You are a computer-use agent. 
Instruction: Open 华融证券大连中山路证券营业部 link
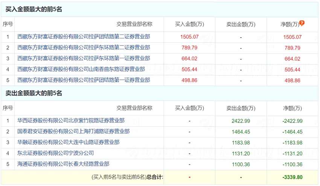69,142
